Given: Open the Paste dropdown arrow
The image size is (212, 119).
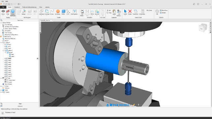Looking at the screenshot, I should (114, 16).
